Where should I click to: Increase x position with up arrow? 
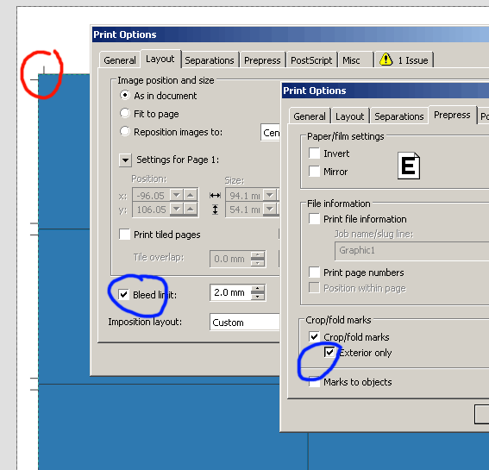(191, 195)
